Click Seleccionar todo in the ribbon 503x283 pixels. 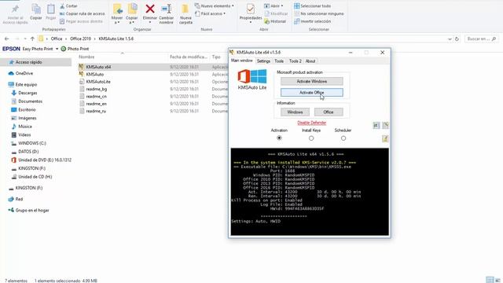click(x=313, y=6)
